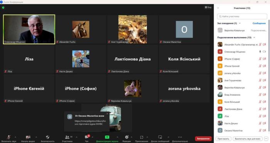Open arrow next to Участники button
This screenshot has width=270, height=143.
pyautogui.click(x=76, y=137)
